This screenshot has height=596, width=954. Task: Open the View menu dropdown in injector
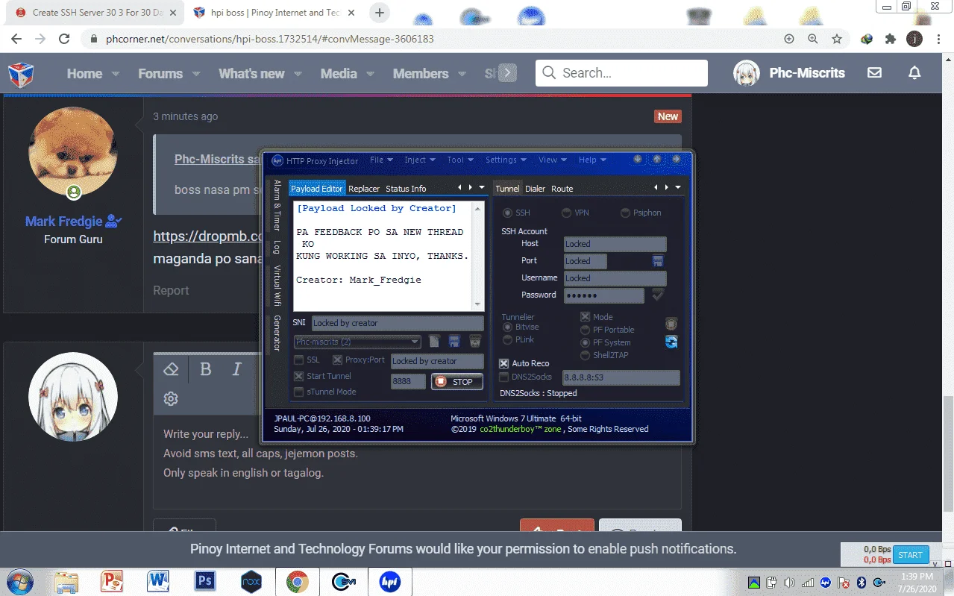(552, 160)
